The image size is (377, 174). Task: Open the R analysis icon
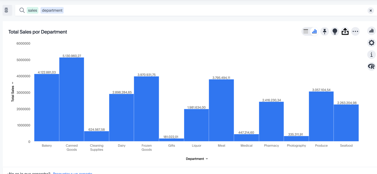click(371, 66)
